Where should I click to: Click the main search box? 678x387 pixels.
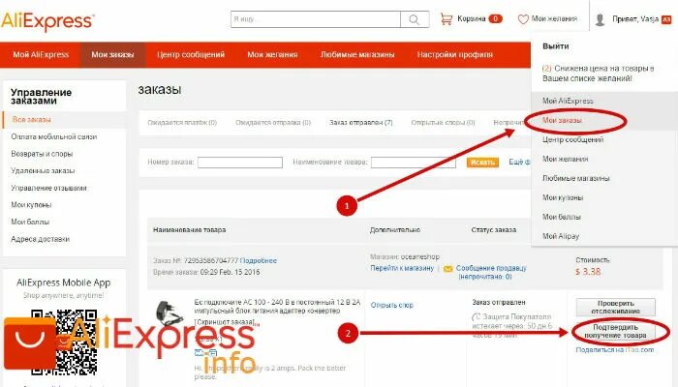pyautogui.click(x=316, y=19)
